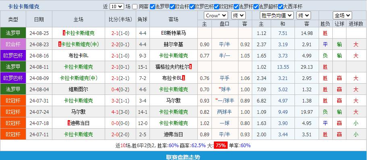Click the 角球 column header
The image size is (367, 160).
coord(143,19)
